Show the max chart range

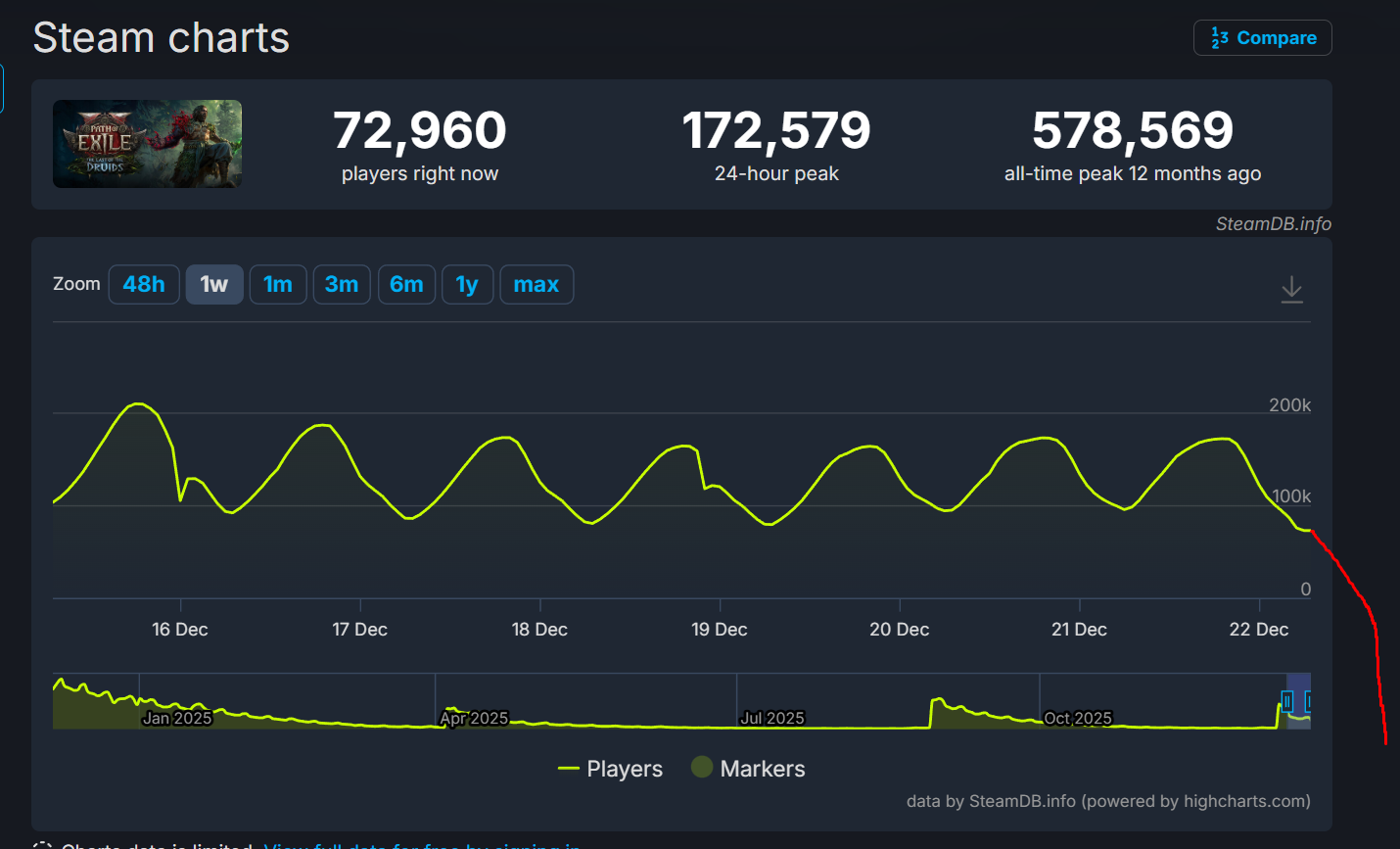pyautogui.click(x=537, y=285)
